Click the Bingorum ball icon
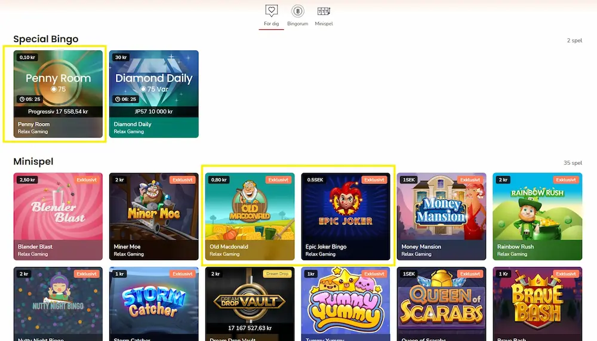The height and width of the screenshot is (341, 597). (x=298, y=11)
